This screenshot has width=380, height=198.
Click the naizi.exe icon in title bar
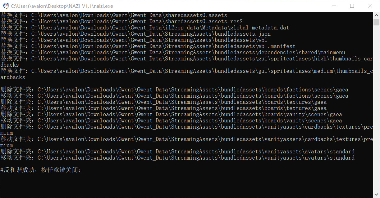tap(6, 6)
